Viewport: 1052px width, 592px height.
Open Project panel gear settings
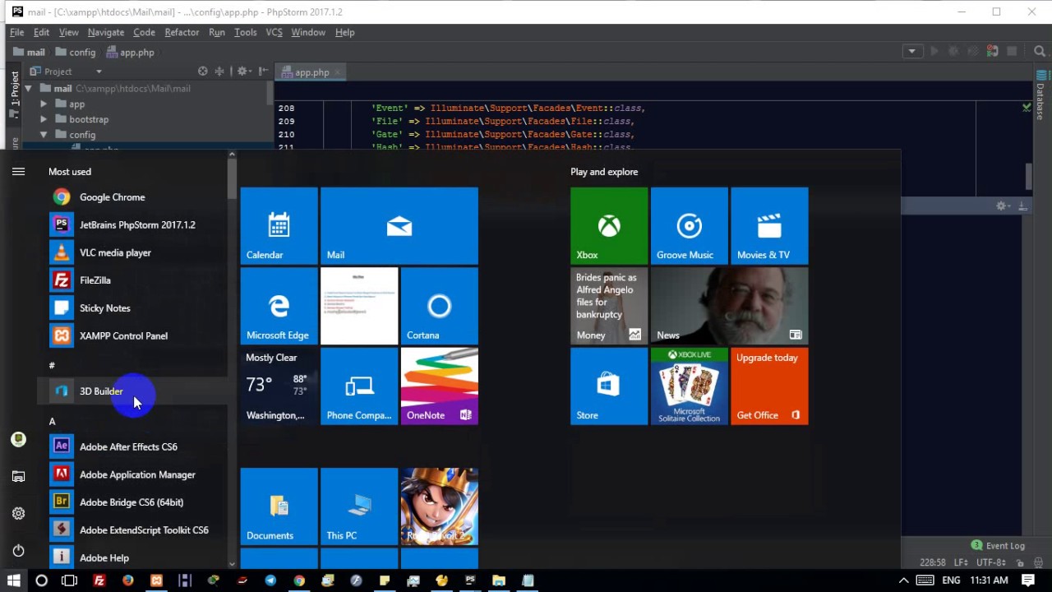pyautogui.click(x=243, y=72)
